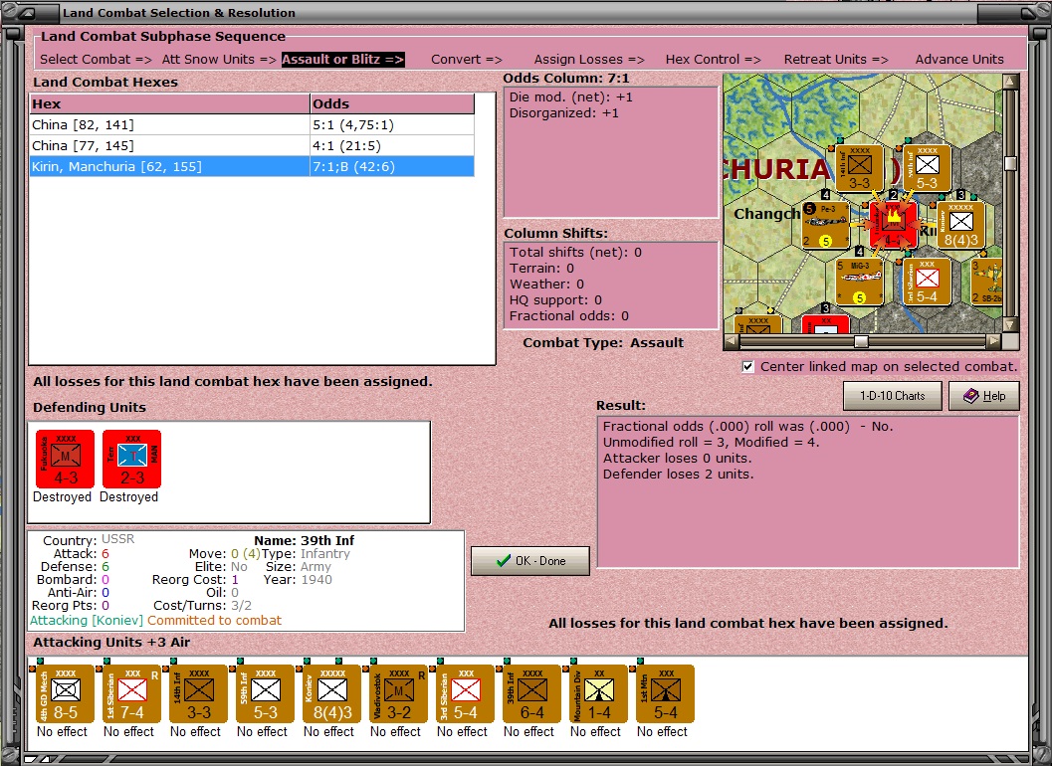Screen dimensions: 1052x766
Task: Select the Mountain Div 1-4 attacking unit
Action: click(598, 693)
